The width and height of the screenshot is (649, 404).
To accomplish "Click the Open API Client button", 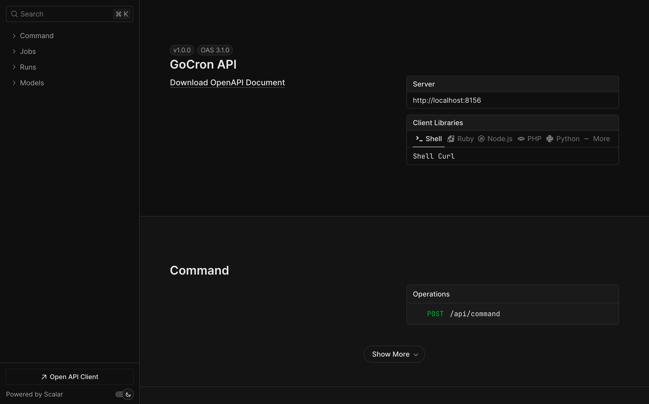I will 70,377.
